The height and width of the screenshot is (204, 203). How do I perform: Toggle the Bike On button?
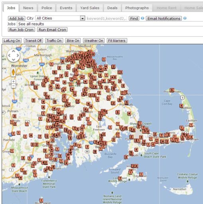tap(73, 41)
